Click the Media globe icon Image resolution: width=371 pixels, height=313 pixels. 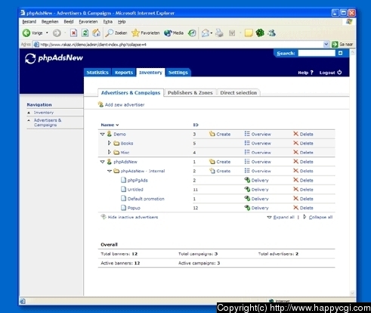pyautogui.click(x=168, y=33)
